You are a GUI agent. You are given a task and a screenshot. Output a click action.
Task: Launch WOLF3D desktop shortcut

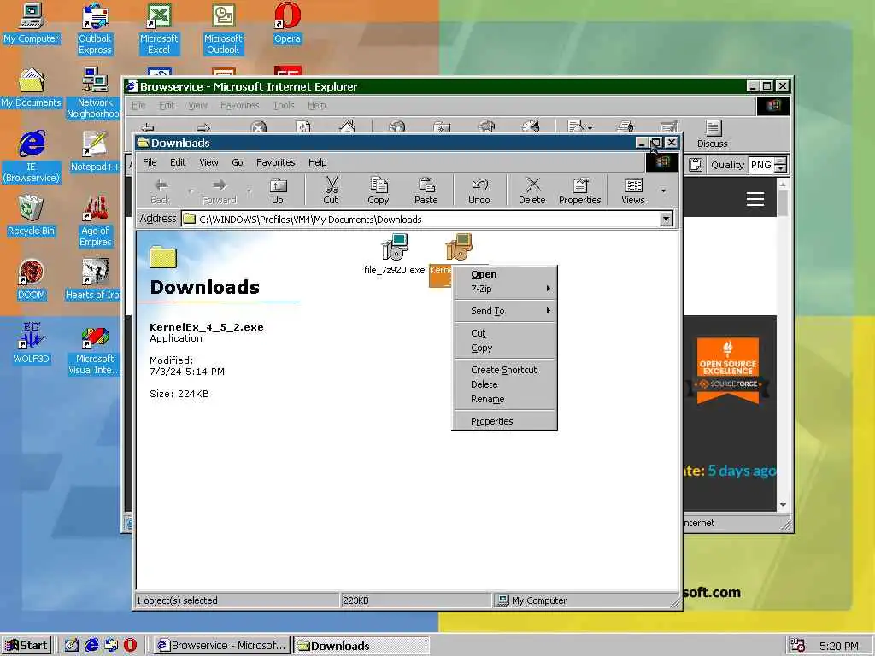click(x=31, y=343)
